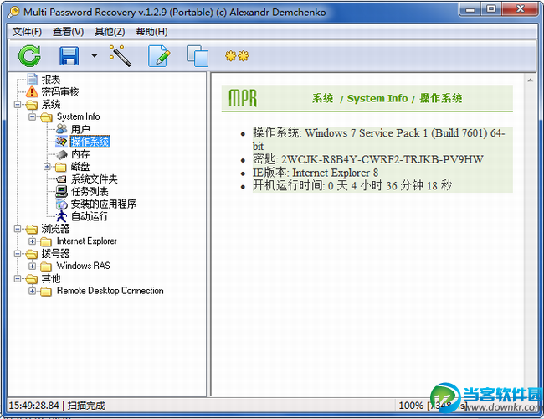Select the 用户 tree item
Image resolution: width=544 pixels, height=419 pixels.
tap(80, 129)
